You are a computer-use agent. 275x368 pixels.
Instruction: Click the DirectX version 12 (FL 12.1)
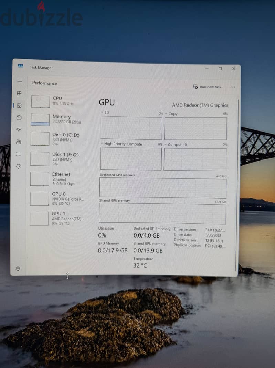point(214,241)
